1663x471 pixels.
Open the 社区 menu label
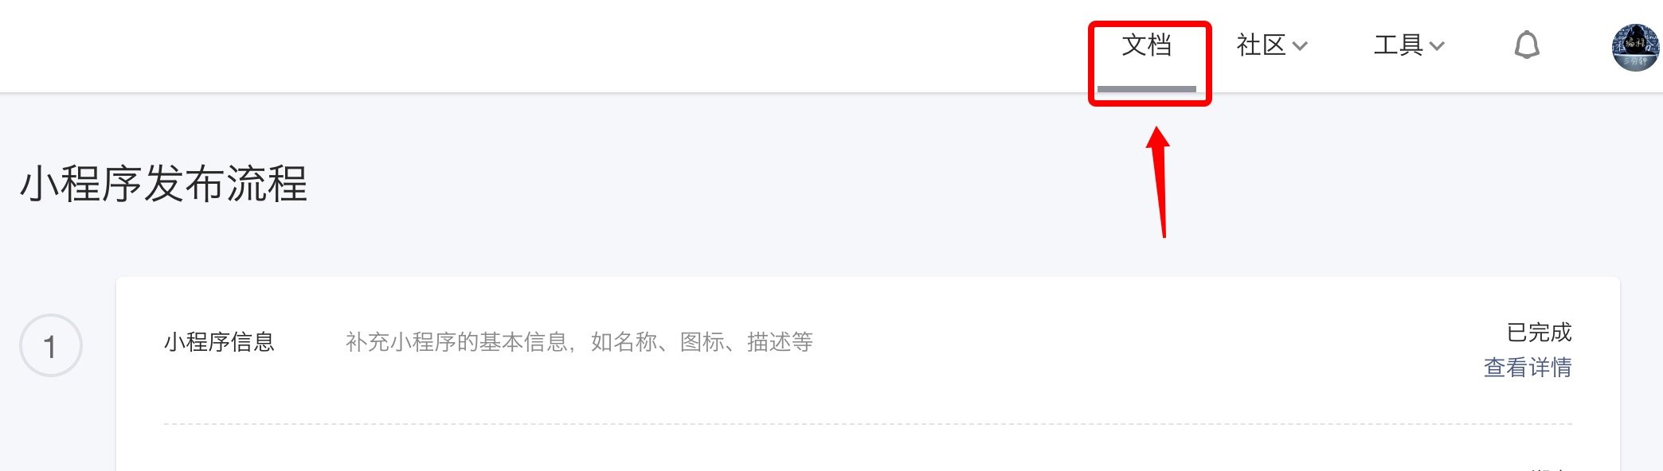click(1261, 45)
